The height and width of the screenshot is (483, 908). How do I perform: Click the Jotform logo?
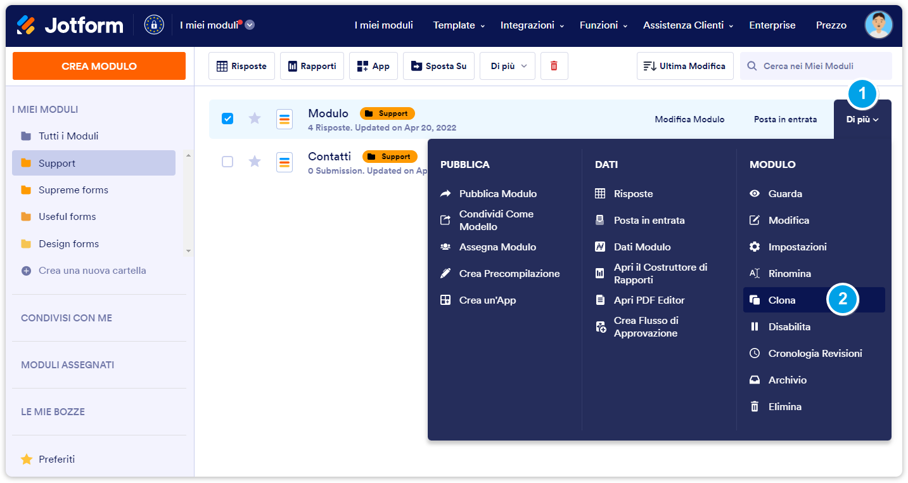coord(70,25)
